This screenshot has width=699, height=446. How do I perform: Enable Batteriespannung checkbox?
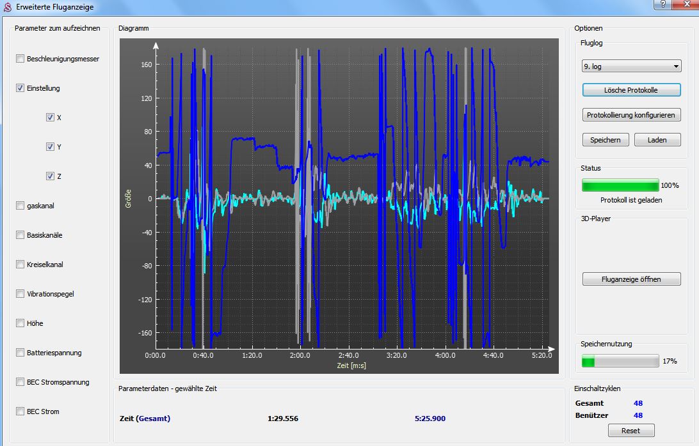pos(20,353)
